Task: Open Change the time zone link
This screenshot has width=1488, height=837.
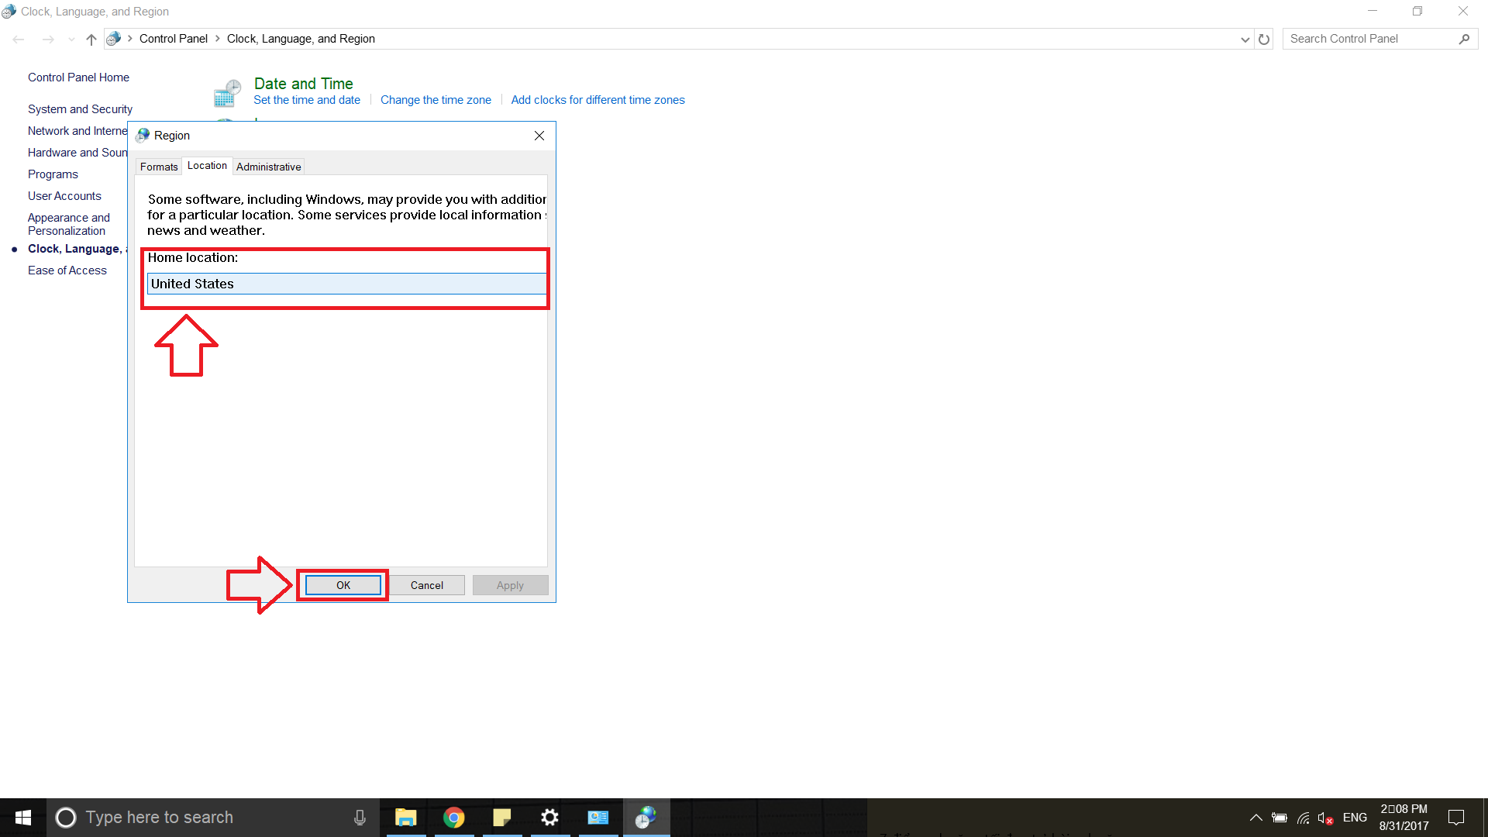Action: pyautogui.click(x=436, y=100)
